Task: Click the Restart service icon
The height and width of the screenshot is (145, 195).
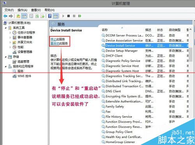Action: click(80, 16)
